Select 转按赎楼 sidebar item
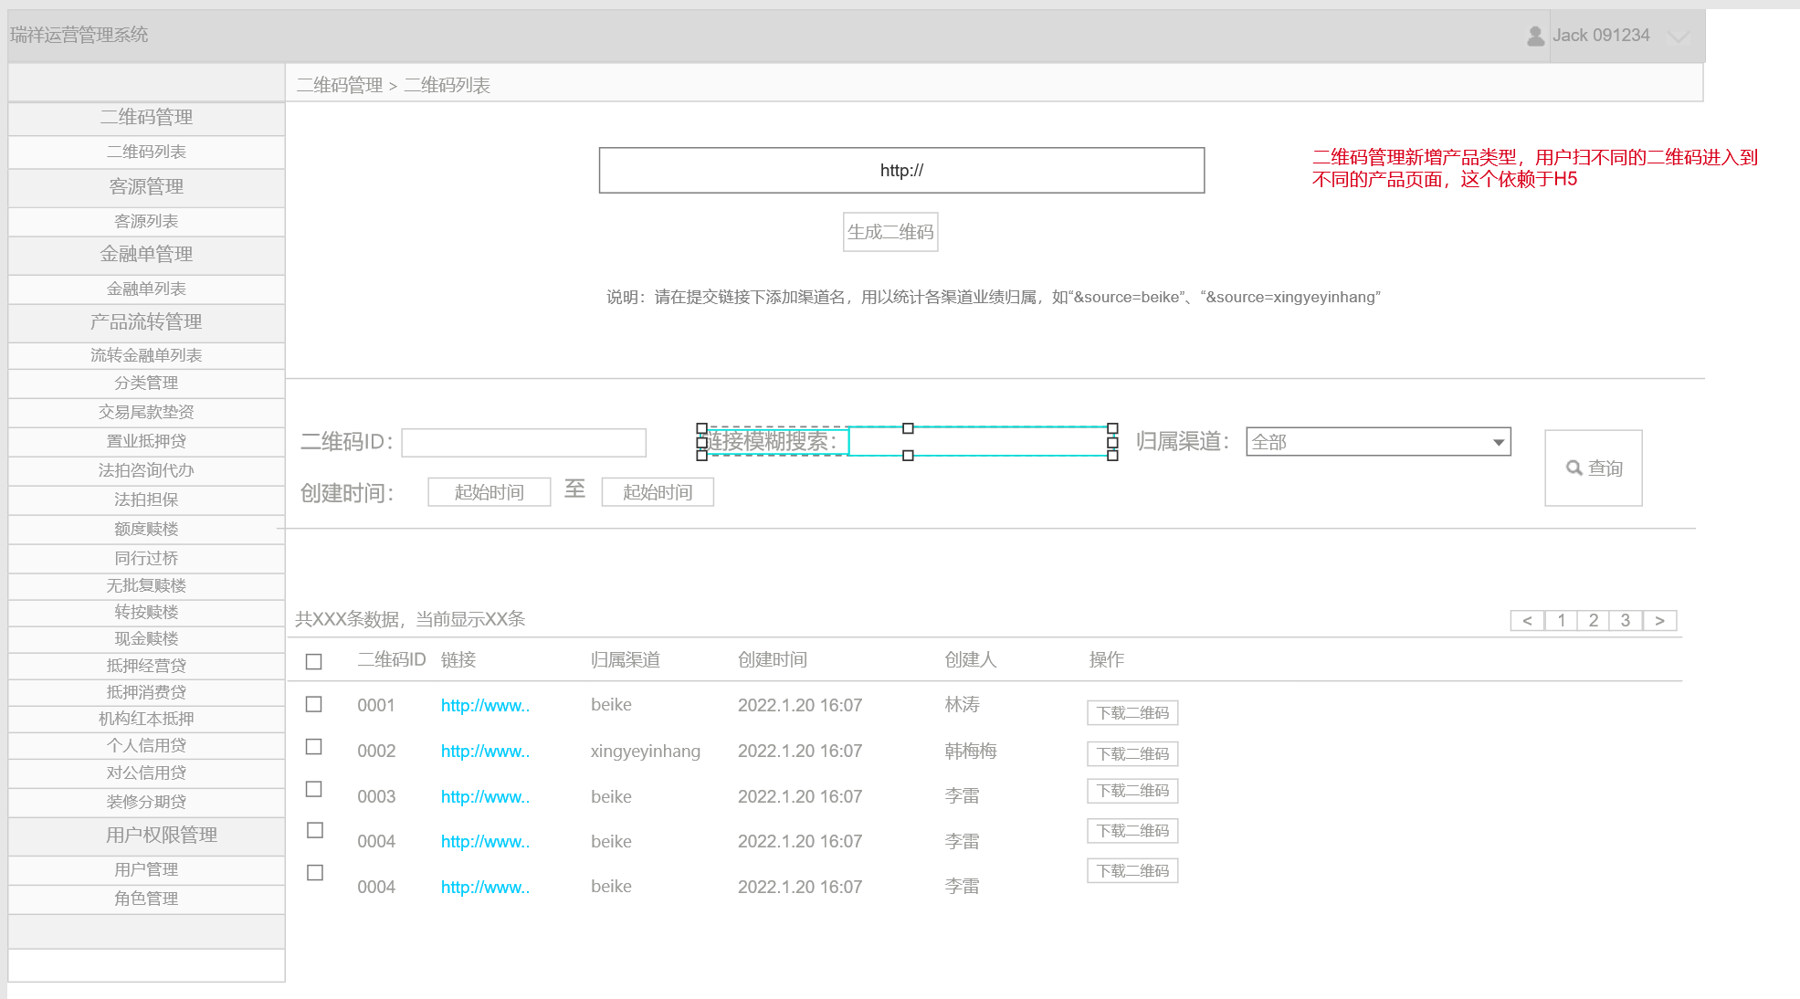This screenshot has width=1800, height=999. pos(146,613)
